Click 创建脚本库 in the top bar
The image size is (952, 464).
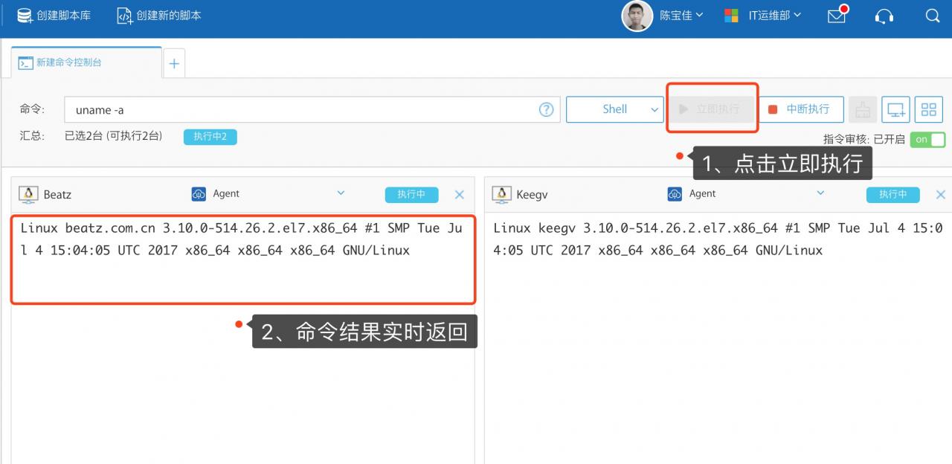click(x=54, y=16)
